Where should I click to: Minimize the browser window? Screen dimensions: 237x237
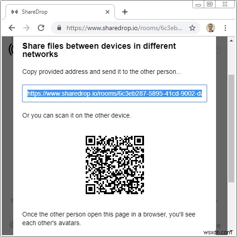pos(198,5)
